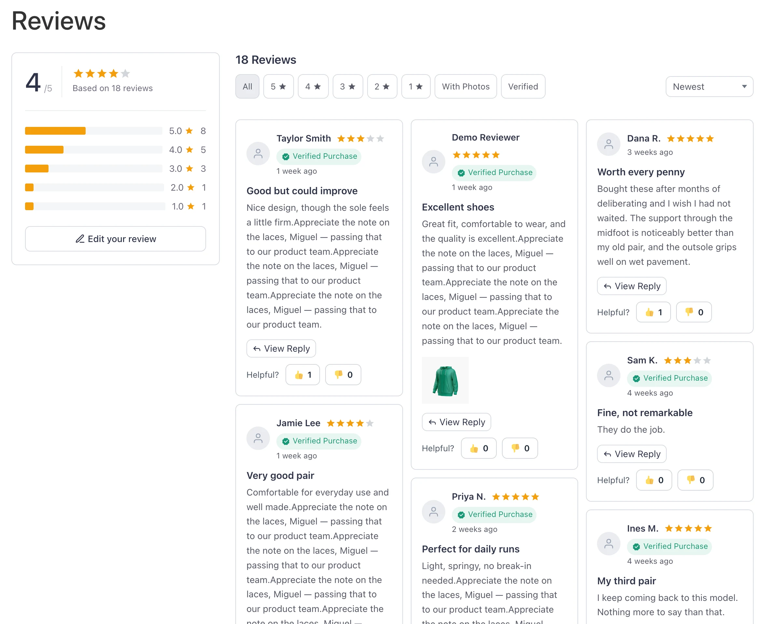Click the 'Perfect for daily runs' title
The width and height of the screenshot is (765, 624).
tap(470, 549)
